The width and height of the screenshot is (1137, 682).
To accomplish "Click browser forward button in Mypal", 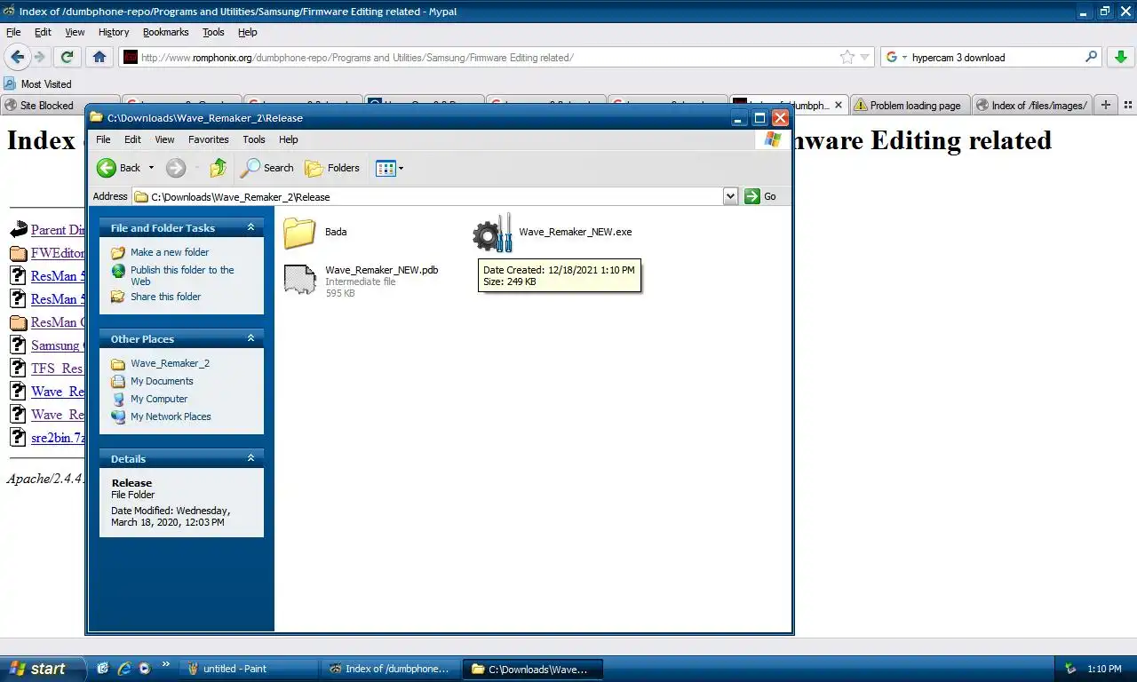I will click(40, 57).
